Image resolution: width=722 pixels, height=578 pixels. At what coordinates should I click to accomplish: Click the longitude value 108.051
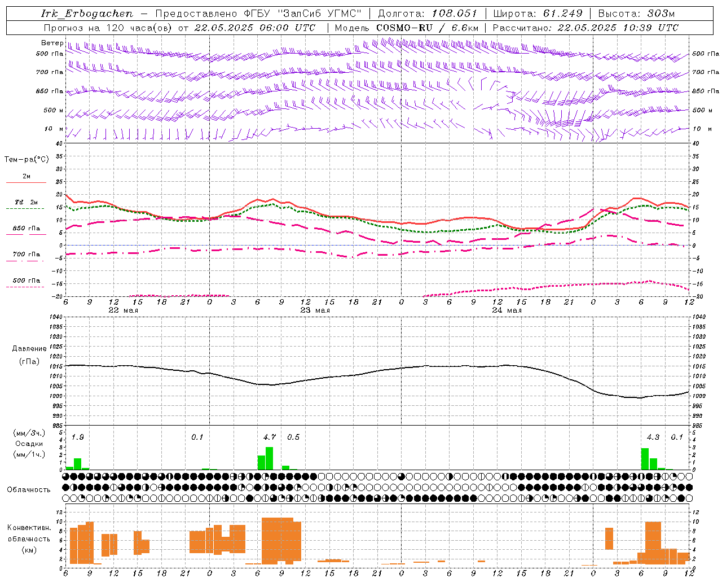(455, 14)
